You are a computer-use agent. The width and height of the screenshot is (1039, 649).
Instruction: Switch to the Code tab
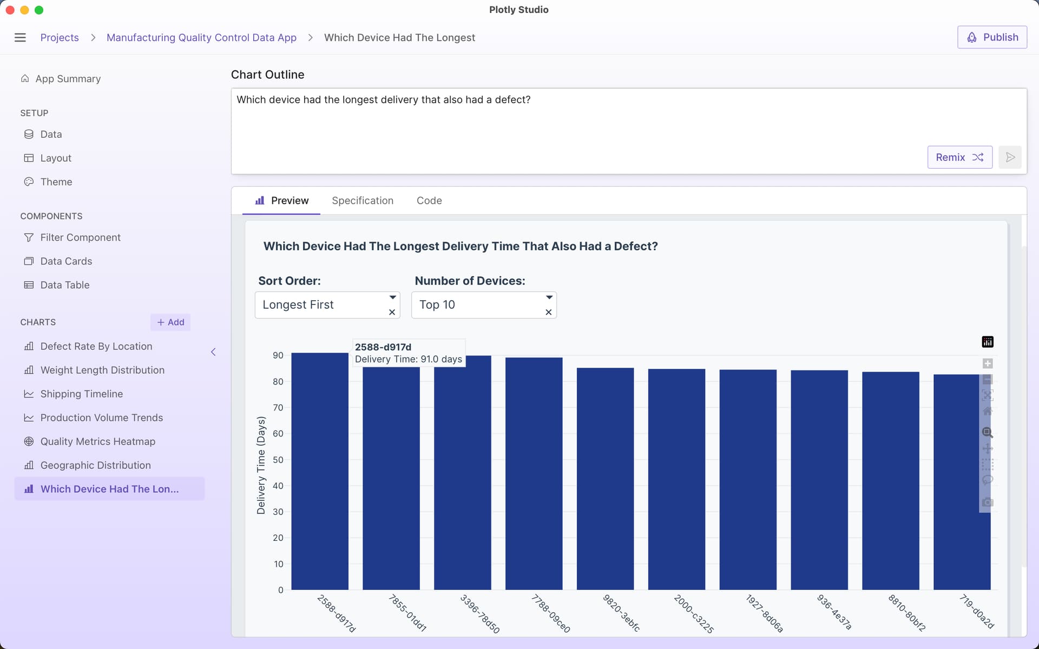click(x=429, y=201)
